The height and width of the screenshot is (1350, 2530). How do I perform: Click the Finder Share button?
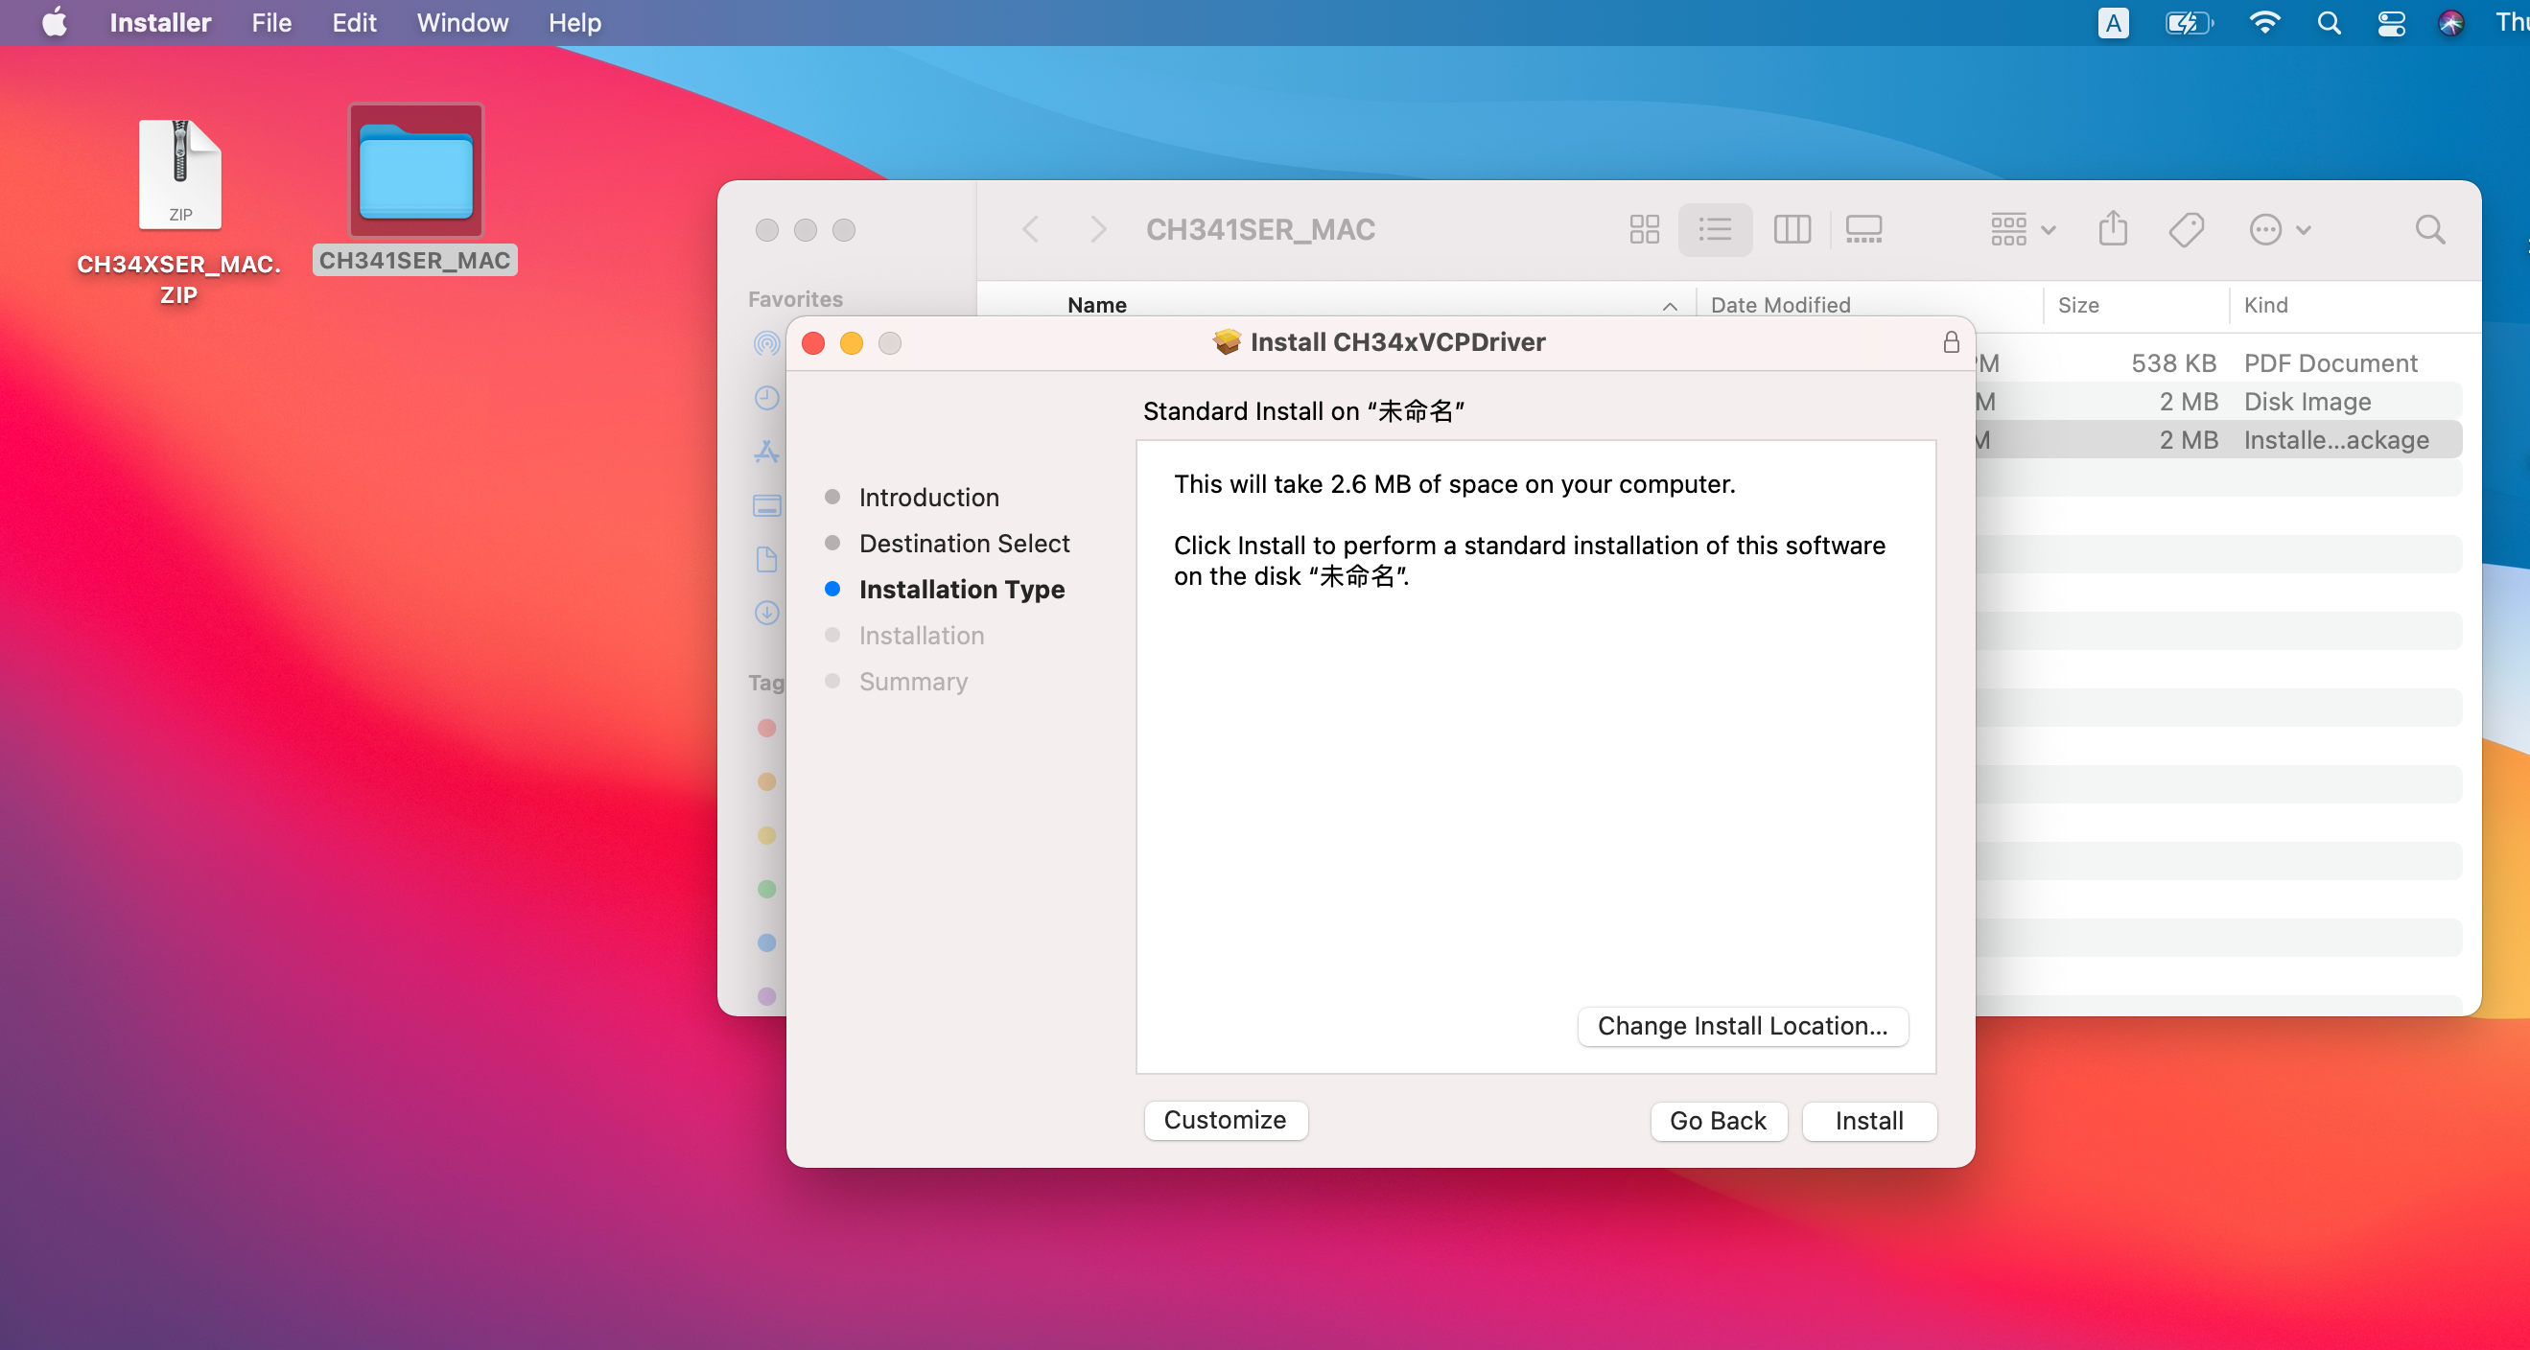tap(2113, 229)
